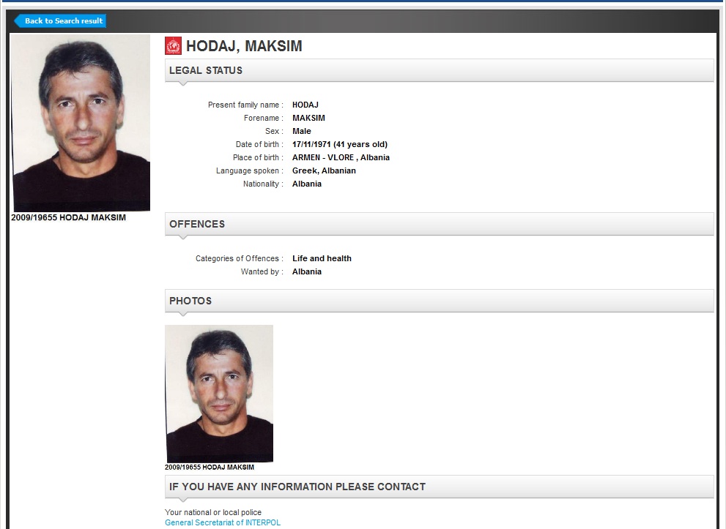Select the Greek, Albanian language value
The height and width of the screenshot is (529, 726).
(324, 170)
